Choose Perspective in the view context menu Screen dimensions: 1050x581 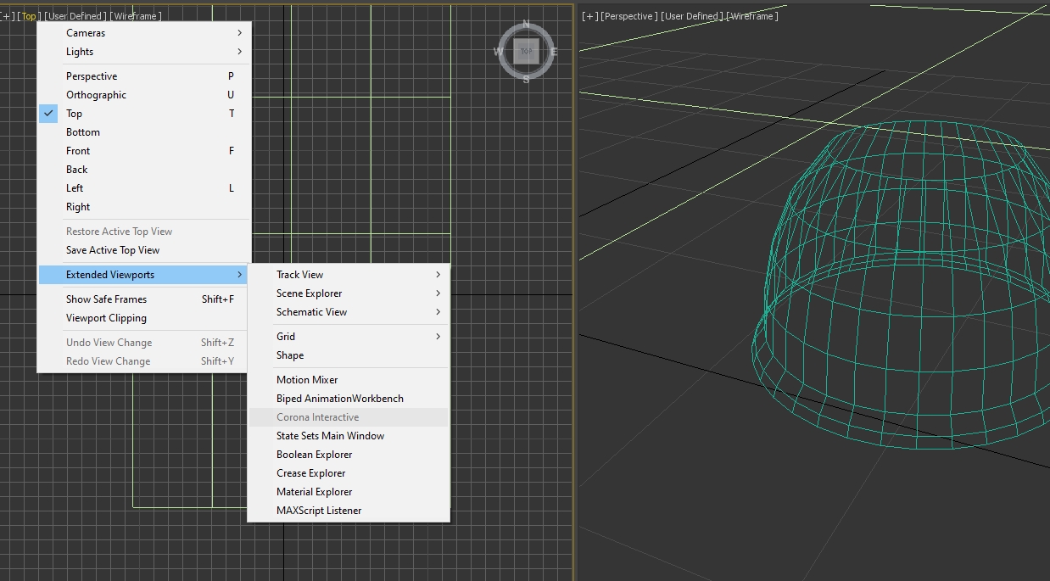144,76
